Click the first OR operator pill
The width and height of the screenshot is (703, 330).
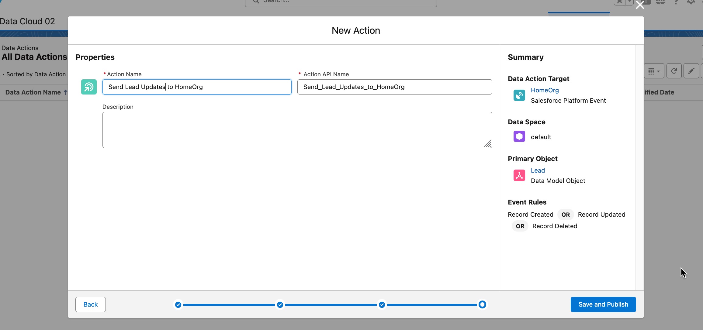click(x=566, y=215)
